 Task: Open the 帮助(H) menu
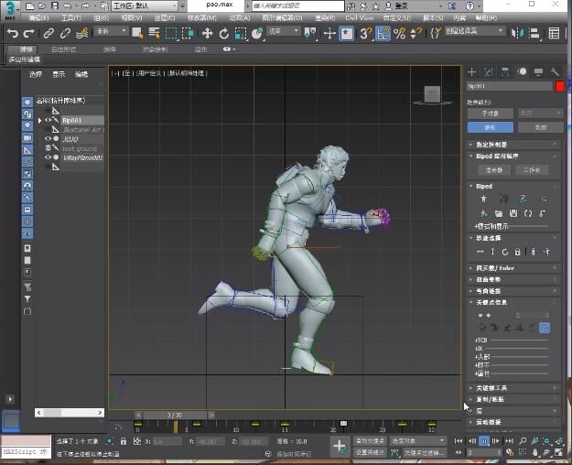[486, 18]
